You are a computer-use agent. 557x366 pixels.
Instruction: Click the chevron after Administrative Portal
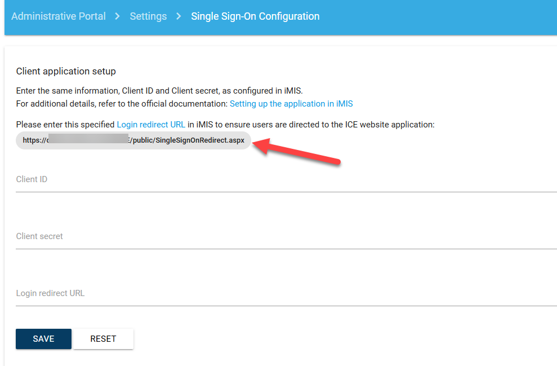tap(118, 16)
